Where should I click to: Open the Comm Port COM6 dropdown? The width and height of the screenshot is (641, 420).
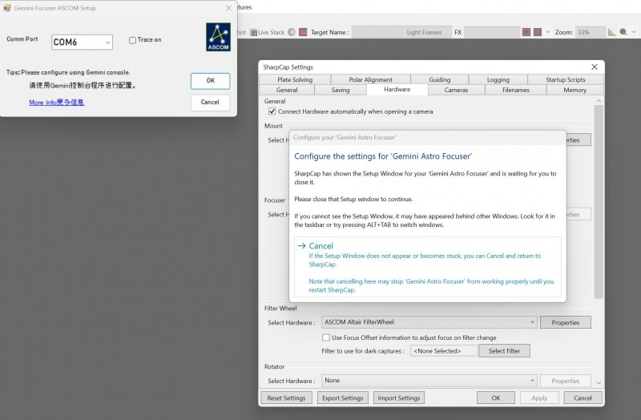pos(83,42)
